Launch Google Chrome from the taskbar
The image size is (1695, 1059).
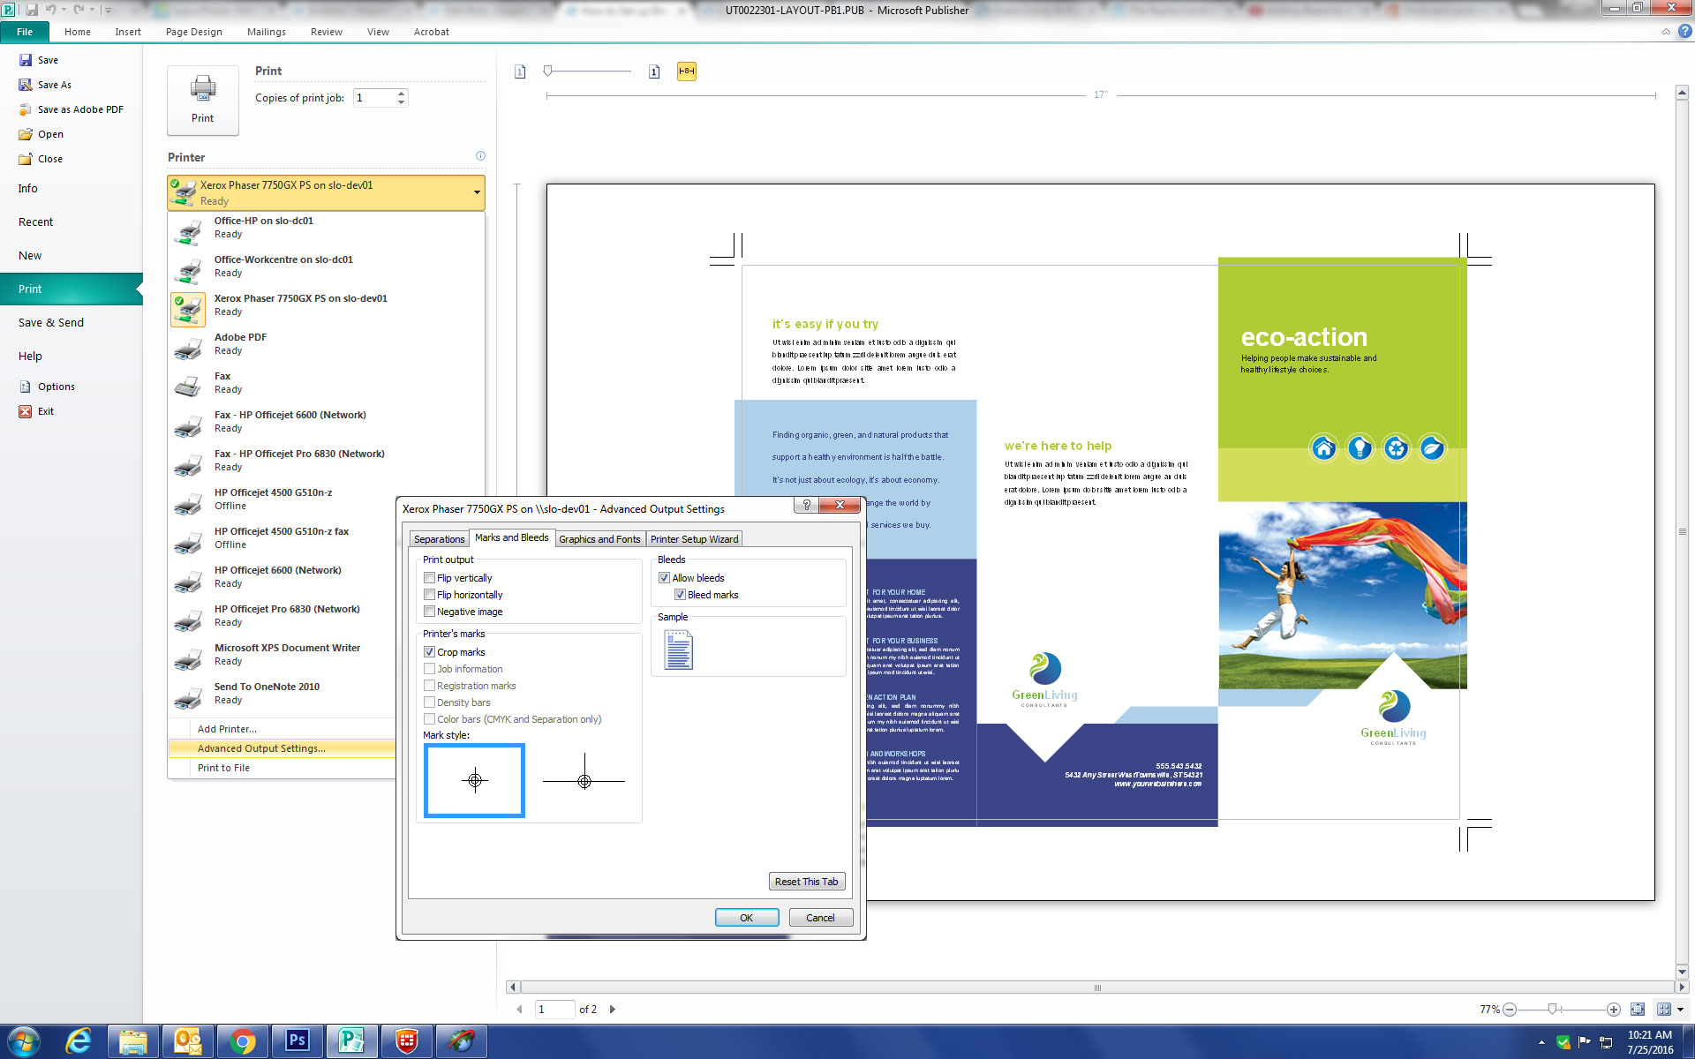click(x=243, y=1041)
